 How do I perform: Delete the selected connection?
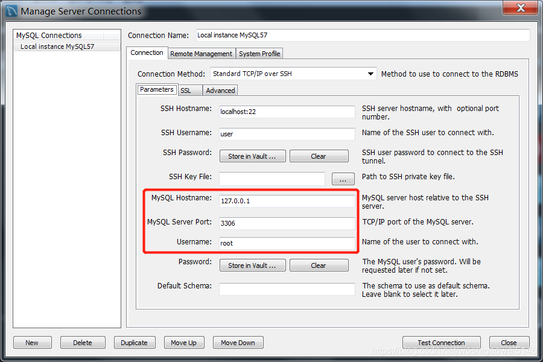(x=82, y=342)
